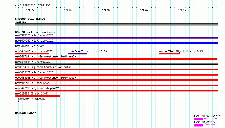This screenshot has height=128, width=225.
Task: Click the black nsv5849884 variant bar
Action: (116, 64)
